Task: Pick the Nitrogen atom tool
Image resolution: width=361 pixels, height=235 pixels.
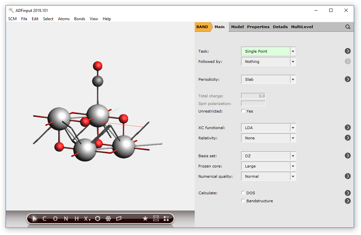Action: coord(66,219)
